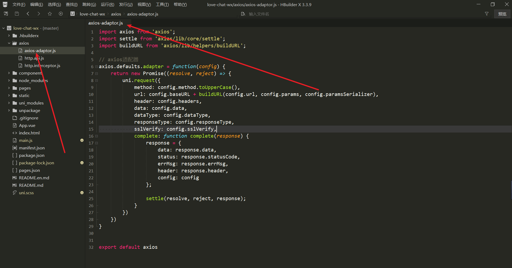The width and height of the screenshot is (512, 268).
Task: Open the 发行(U) menu
Action: [x=126, y=5]
